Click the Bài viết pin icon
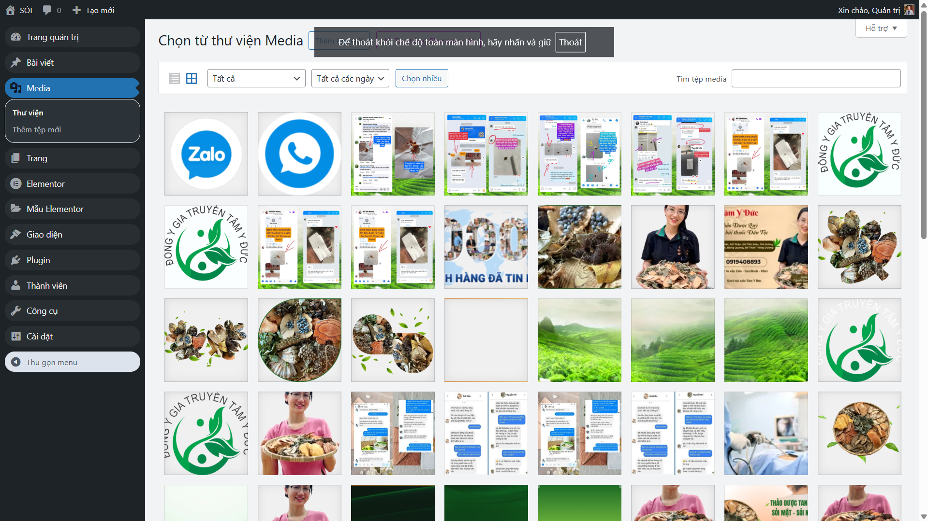Screen dimensions: 928x521 [16, 63]
